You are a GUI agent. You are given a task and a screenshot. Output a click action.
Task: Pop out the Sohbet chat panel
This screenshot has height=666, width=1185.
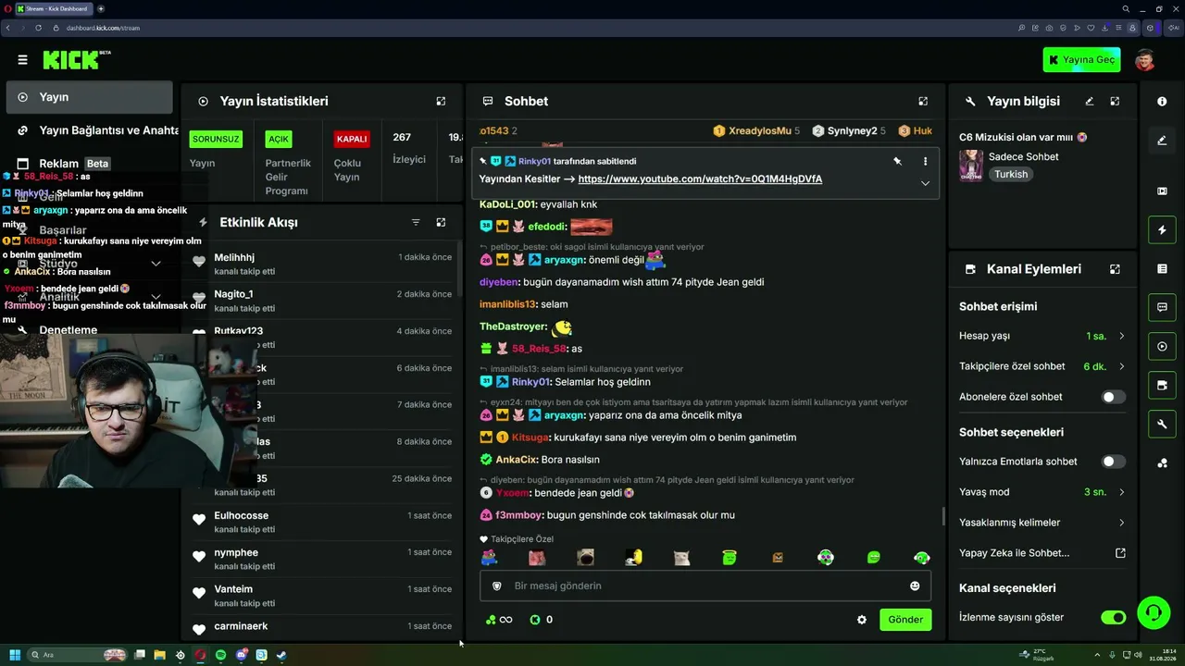923,101
